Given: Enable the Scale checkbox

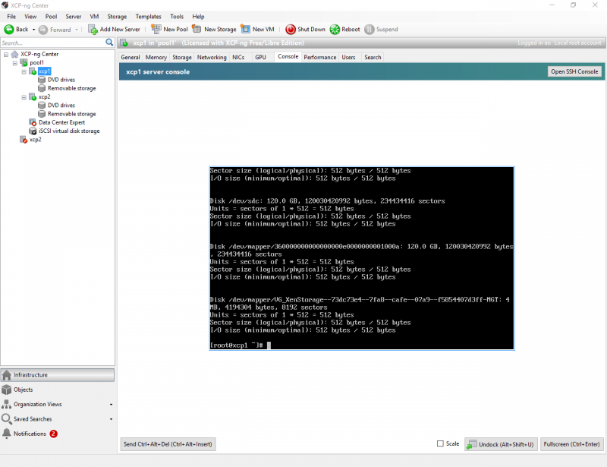Looking at the screenshot, I should tap(440, 443).
